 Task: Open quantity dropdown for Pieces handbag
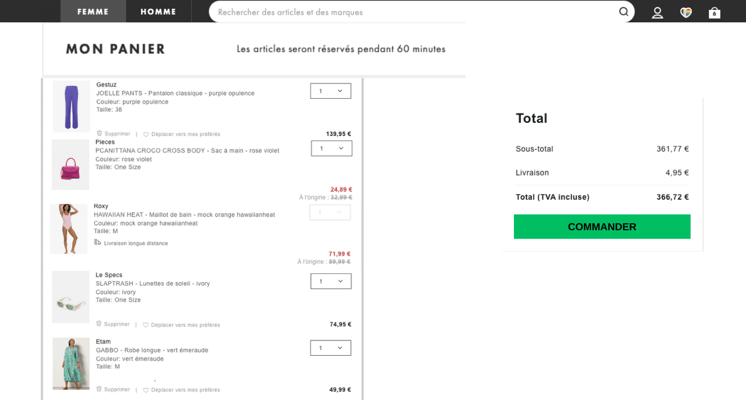pyautogui.click(x=331, y=148)
